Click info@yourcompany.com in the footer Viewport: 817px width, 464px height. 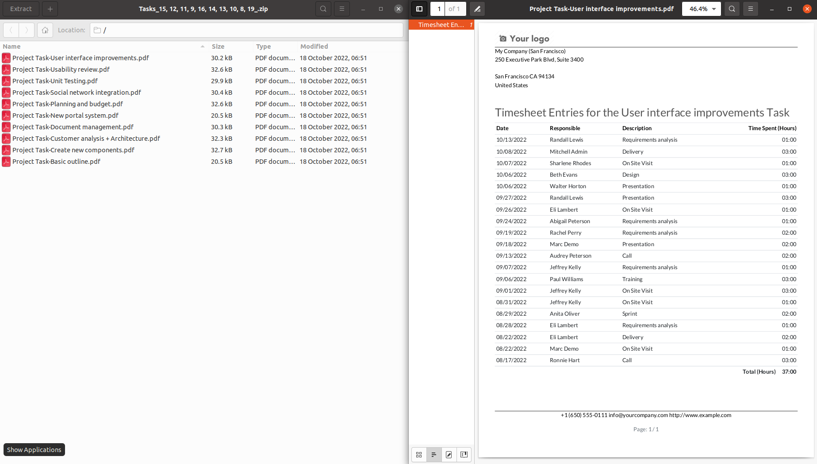pyautogui.click(x=638, y=415)
